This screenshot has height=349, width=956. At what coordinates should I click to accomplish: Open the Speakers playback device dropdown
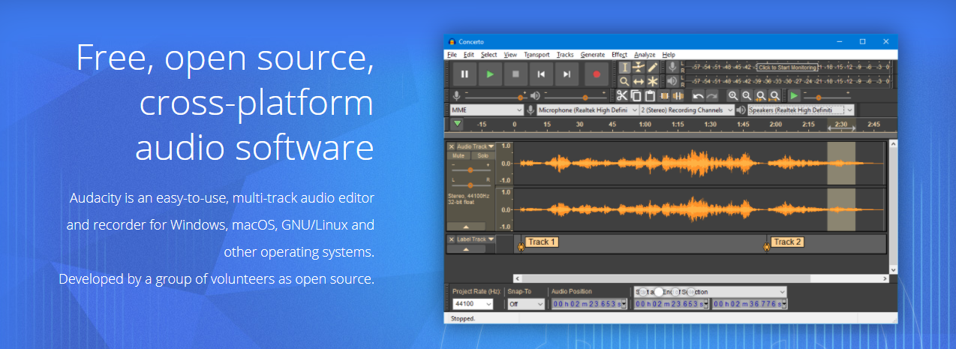pos(800,110)
